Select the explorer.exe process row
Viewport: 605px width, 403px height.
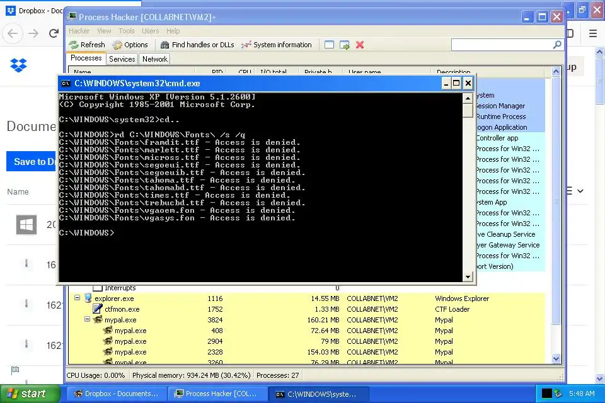pos(307,298)
